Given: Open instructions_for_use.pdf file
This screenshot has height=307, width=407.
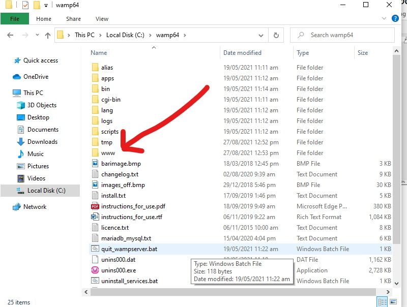Looking at the screenshot, I should click(x=133, y=206).
